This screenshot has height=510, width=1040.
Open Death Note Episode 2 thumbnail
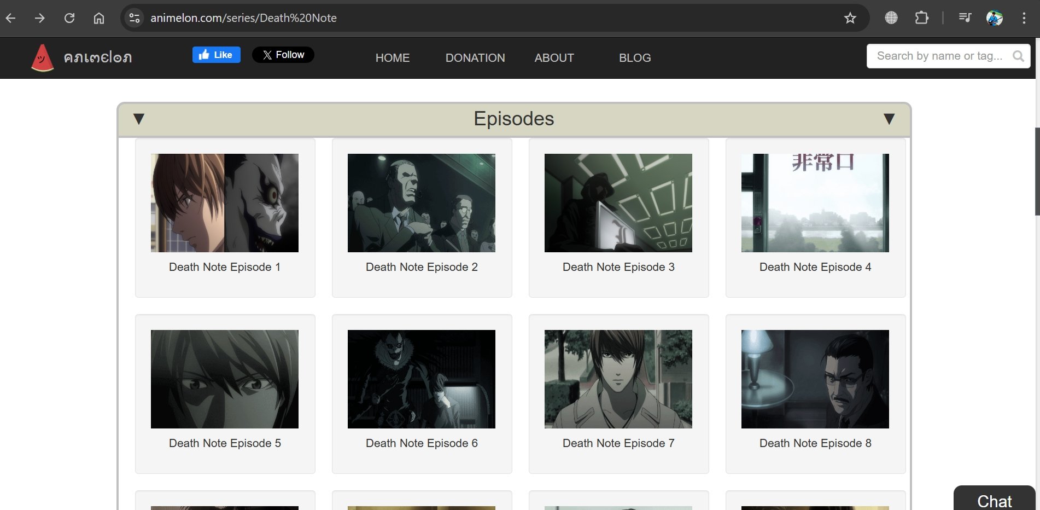pyautogui.click(x=422, y=203)
